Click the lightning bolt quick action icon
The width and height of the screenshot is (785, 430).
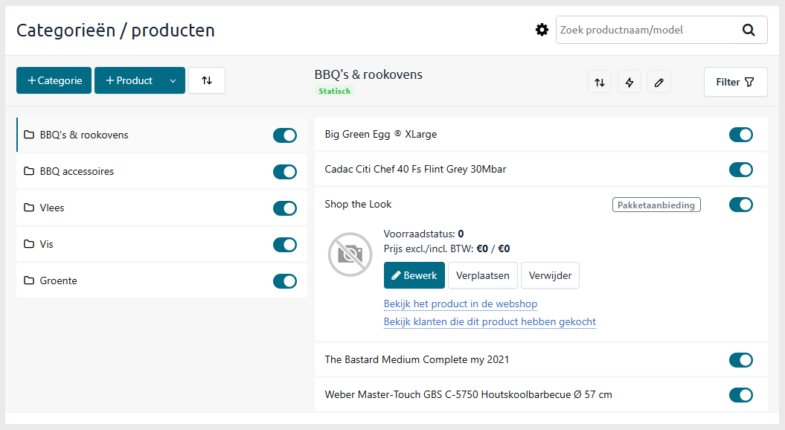click(629, 82)
